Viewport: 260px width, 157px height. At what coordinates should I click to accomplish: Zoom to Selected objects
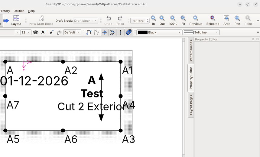click(x=213, y=20)
